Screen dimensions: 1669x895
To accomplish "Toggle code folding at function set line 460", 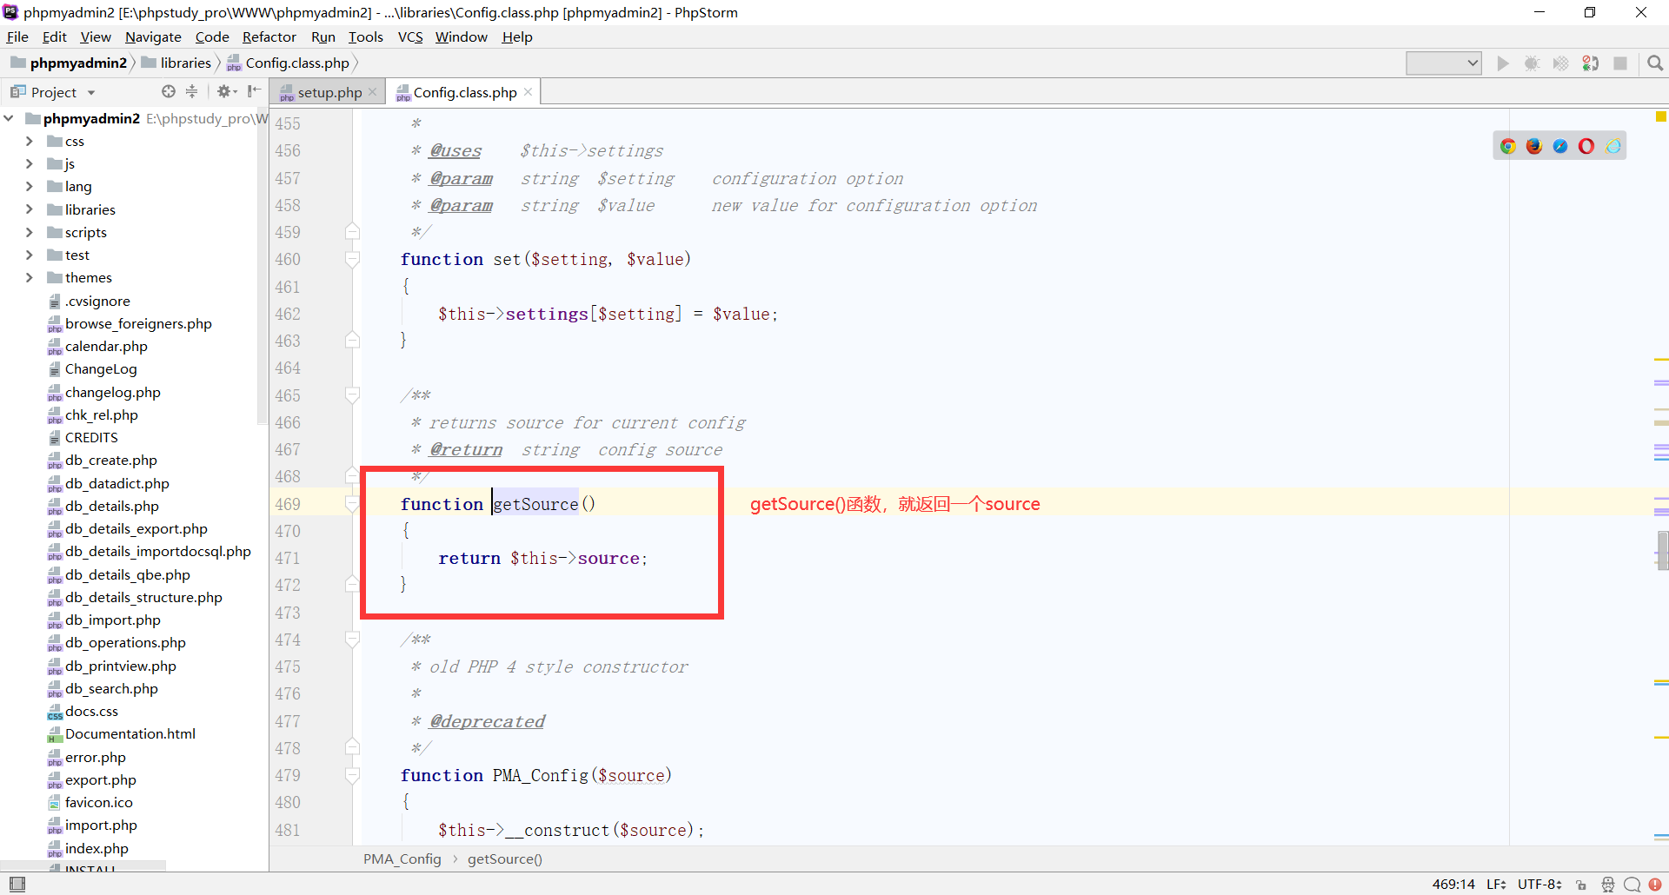I will (x=352, y=259).
